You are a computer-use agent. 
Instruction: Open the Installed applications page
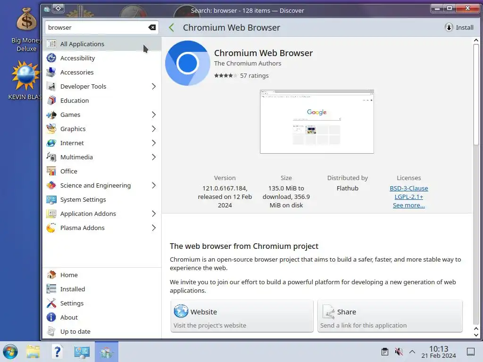tap(102, 289)
